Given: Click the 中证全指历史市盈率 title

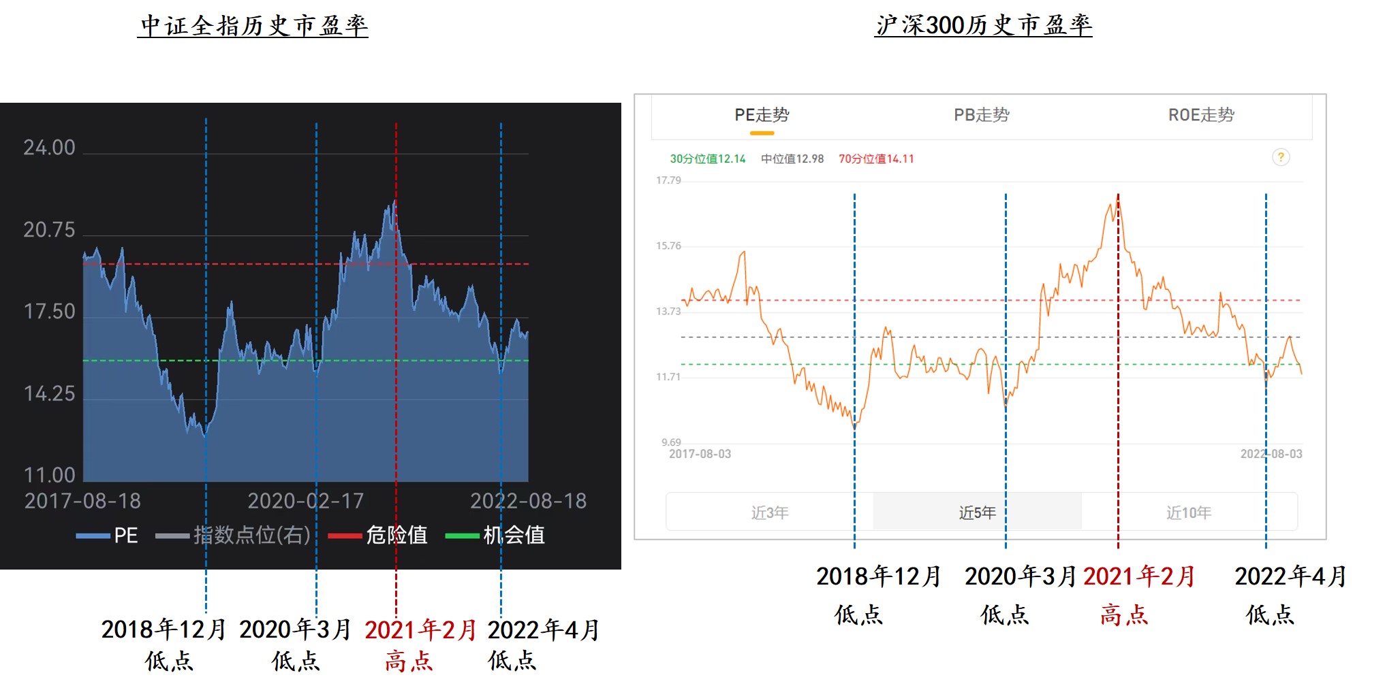Looking at the screenshot, I should tap(253, 26).
